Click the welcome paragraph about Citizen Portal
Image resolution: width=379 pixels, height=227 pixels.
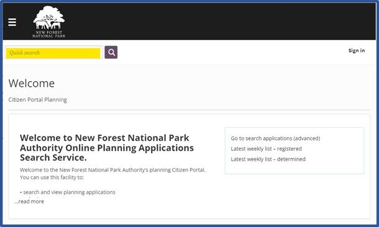click(112, 170)
